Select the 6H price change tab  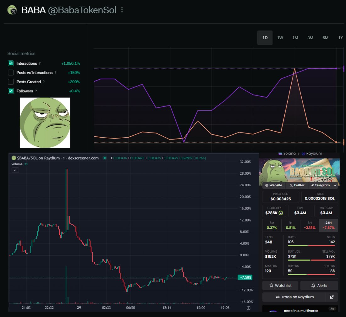[310, 225]
